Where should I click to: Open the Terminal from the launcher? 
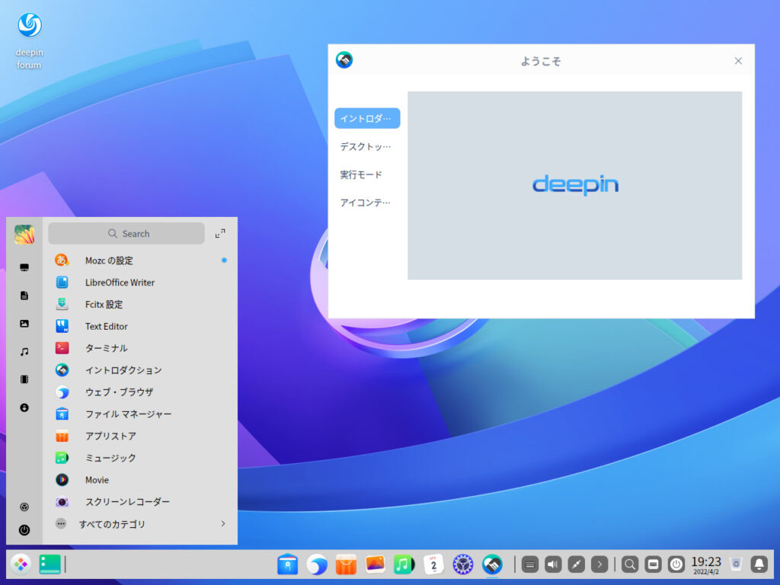pyautogui.click(x=107, y=348)
